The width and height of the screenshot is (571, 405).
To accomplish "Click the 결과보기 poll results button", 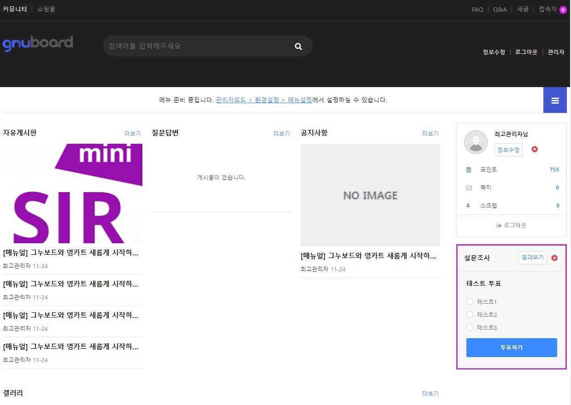I will [x=533, y=258].
